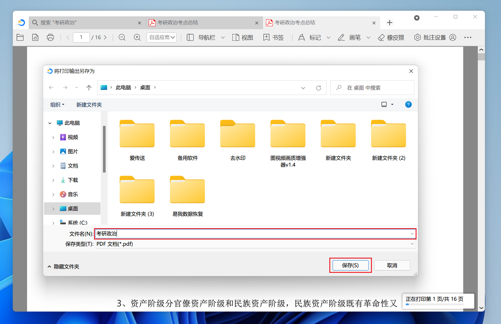Navigate back in save dialog

coord(51,87)
